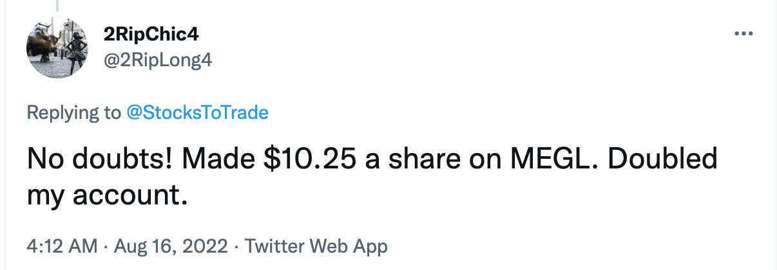
Task: Click the "Replying to" label text
Action: point(73,113)
